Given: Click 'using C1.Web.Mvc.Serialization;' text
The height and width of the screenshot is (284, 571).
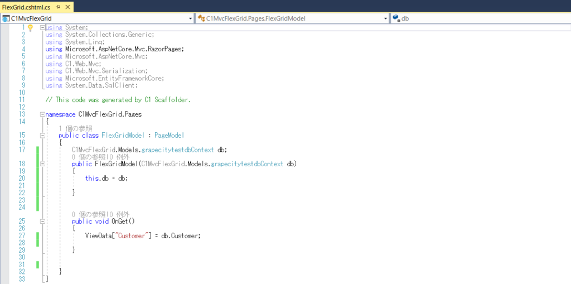Looking at the screenshot, I should click(96, 71).
